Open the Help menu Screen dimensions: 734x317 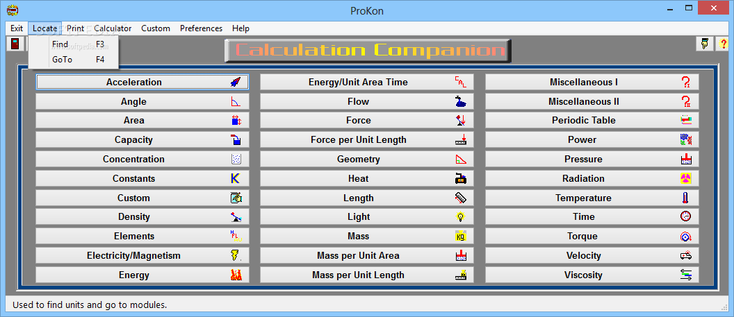(x=240, y=28)
